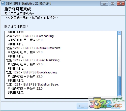The width and height of the screenshot is (126, 111).
Task: Click the scrollbar up arrow in license status list
Action: click(x=119, y=33)
